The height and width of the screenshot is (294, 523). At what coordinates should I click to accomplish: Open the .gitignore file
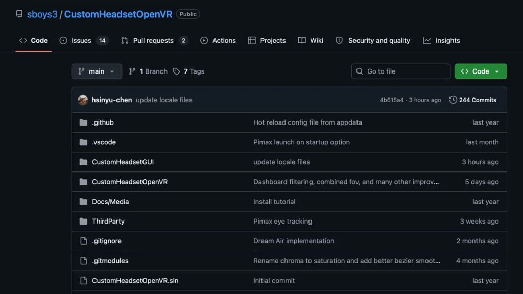coord(107,241)
